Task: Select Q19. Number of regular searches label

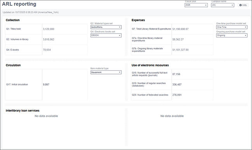Action: coord(148,84)
